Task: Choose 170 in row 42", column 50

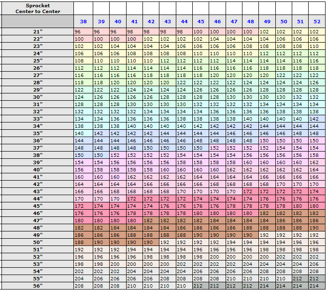Action: point(284,184)
